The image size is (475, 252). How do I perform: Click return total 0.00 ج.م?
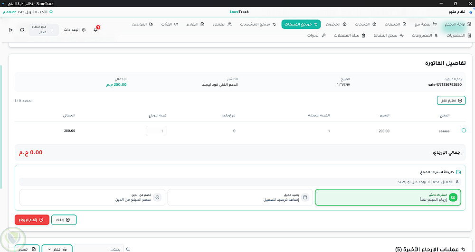tap(30, 152)
